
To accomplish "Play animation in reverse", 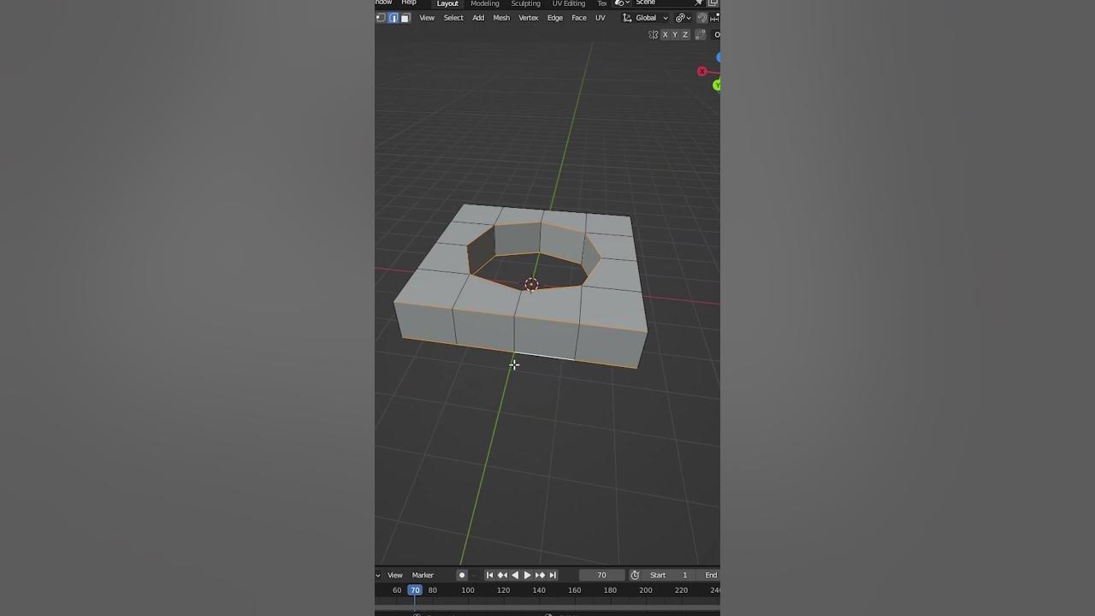I will coord(515,575).
